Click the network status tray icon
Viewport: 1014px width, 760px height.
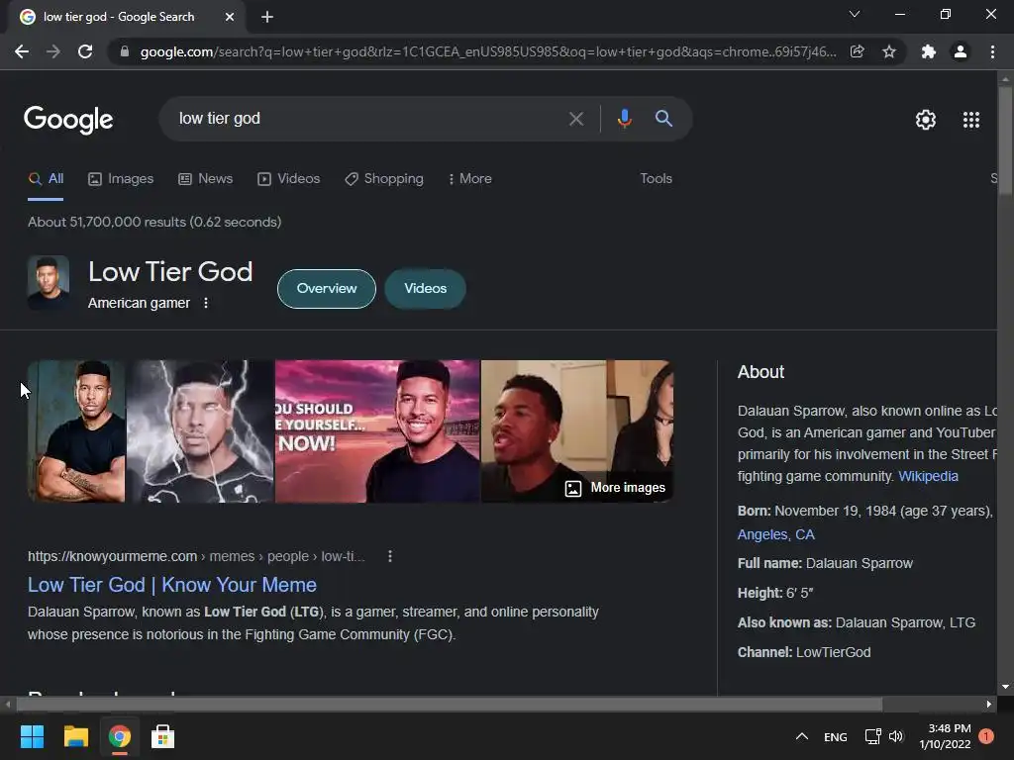(873, 736)
